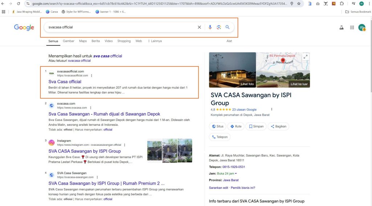The height and width of the screenshot is (206, 372).
Task: Clear the search box with X icon
Action: 199,27
